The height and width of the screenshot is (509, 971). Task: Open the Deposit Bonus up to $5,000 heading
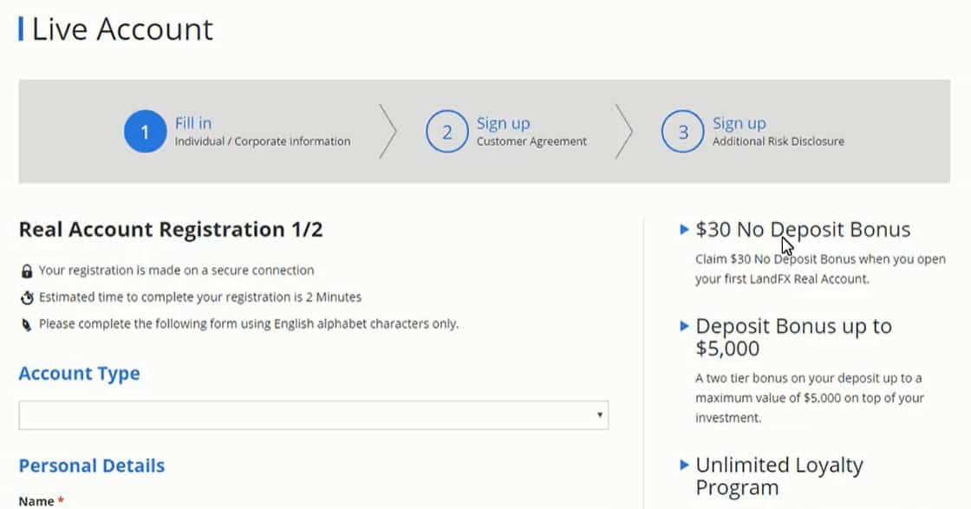(x=793, y=336)
